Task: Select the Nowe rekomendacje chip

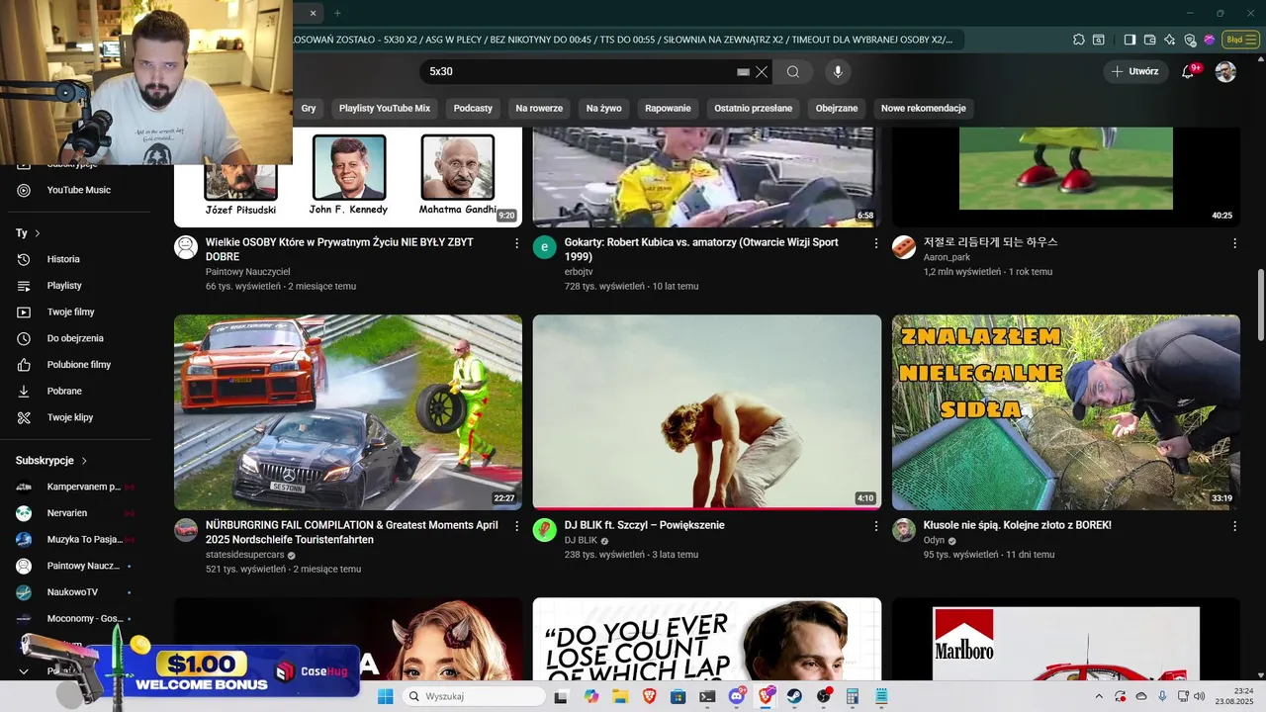Action: (924, 108)
